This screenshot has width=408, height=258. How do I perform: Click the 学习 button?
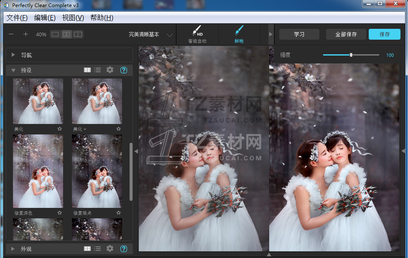[299, 34]
